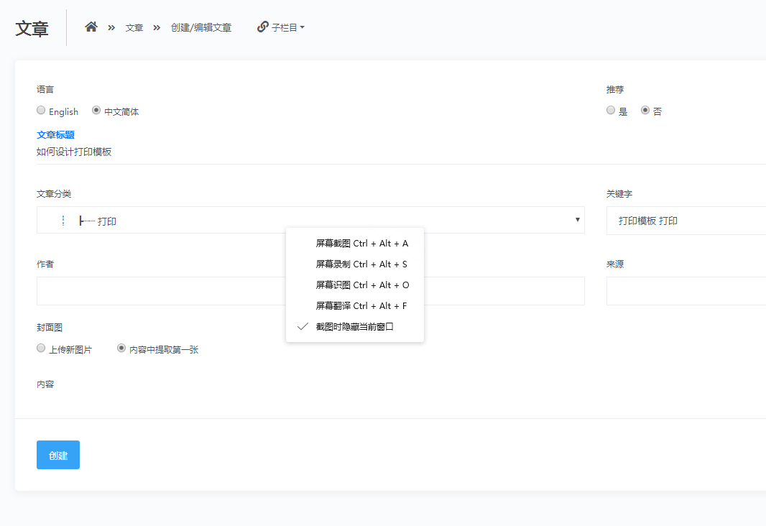Choose 屏幕识图 from context menu
Image resolution: width=766 pixels, height=526 pixels.
pos(361,285)
